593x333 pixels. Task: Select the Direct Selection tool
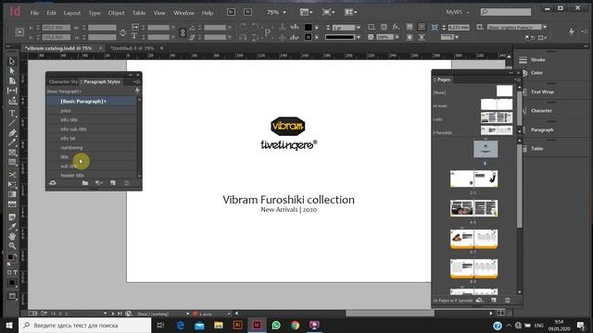click(12, 71)
